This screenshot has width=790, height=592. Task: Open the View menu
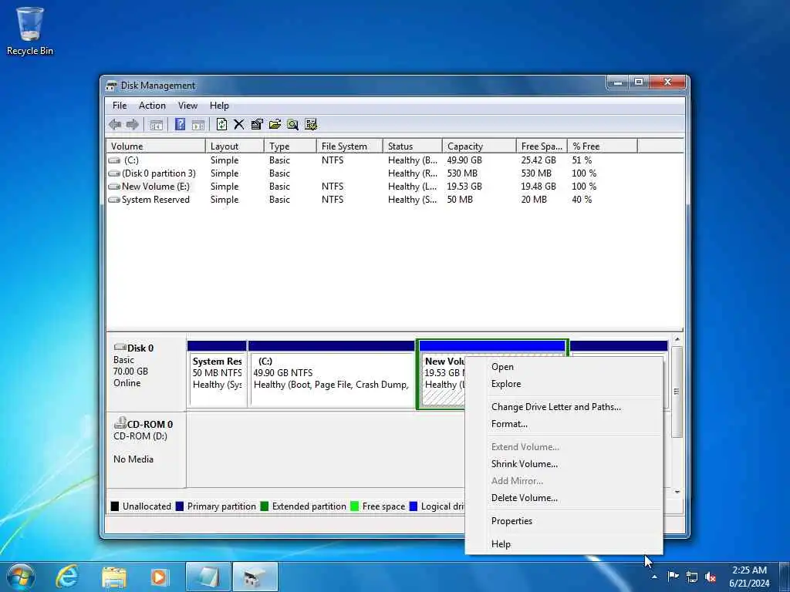point(187,105)
